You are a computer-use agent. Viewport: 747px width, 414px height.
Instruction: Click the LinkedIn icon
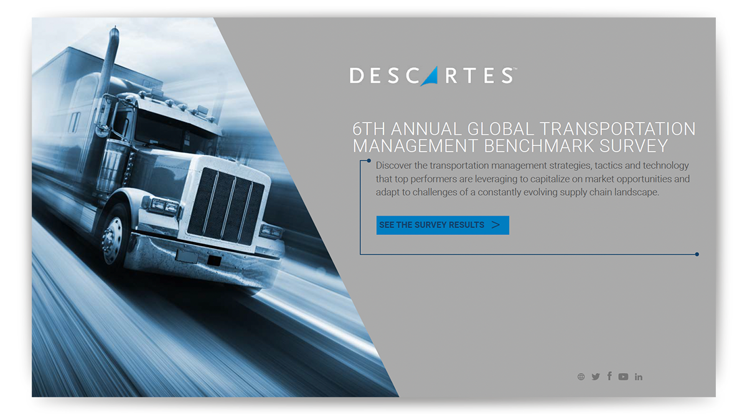[x=639, y=377]
